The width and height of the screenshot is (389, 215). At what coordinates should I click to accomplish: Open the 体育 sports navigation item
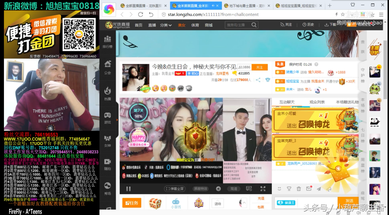tap(195, 25)
